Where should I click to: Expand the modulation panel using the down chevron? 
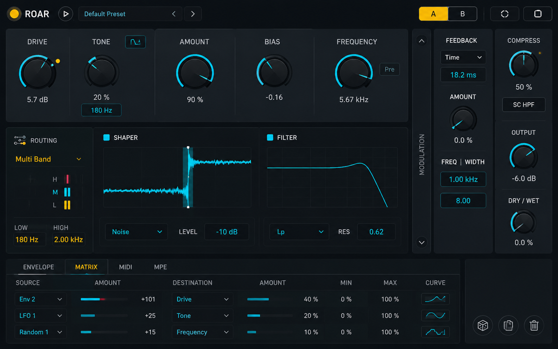[x=421, y=242]
